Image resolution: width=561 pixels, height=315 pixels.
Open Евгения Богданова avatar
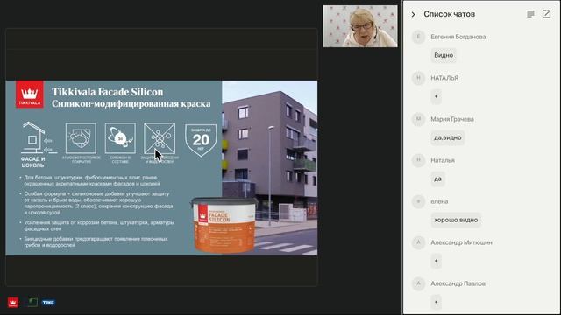(418, 37)
